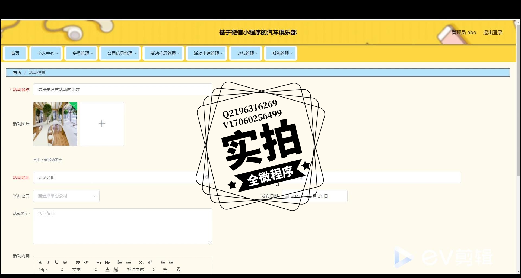Open the 请选择举办公司 dropdown
The image size is (521, 278).
tap(66, 196)
